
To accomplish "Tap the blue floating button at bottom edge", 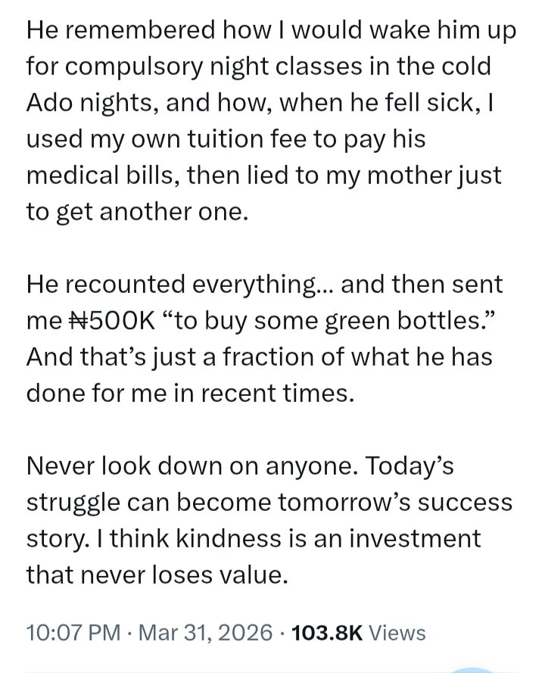I will [473, 669].
